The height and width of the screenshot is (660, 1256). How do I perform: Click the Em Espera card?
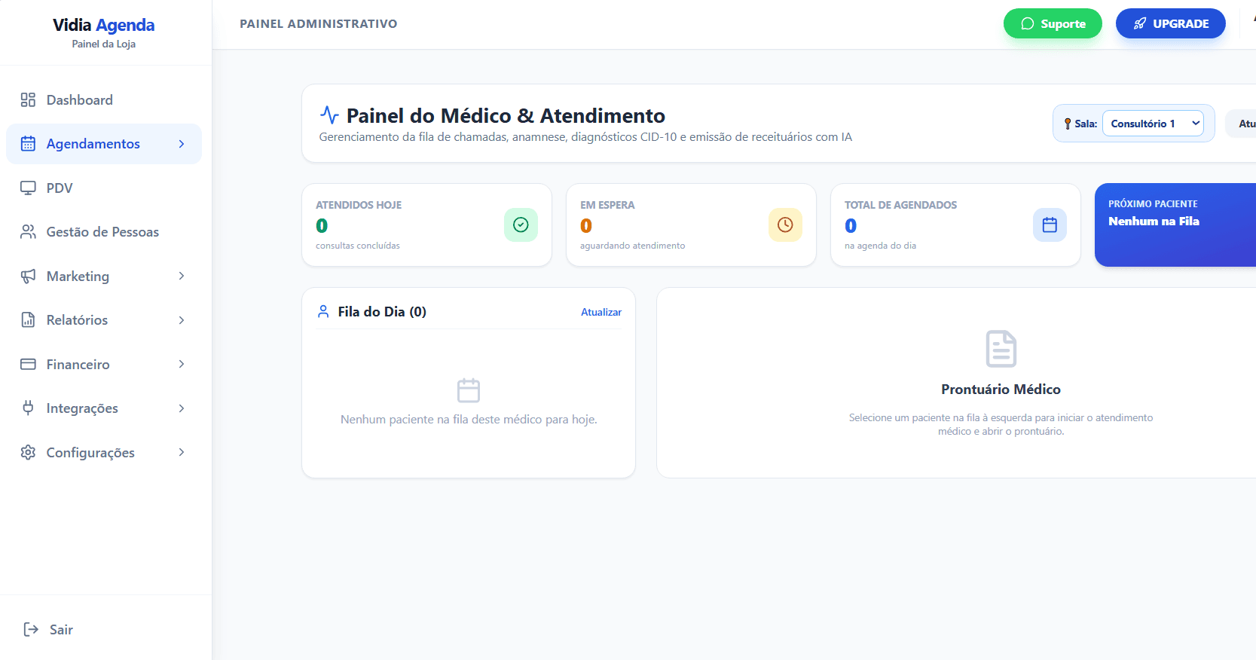(x=691, y=225)
